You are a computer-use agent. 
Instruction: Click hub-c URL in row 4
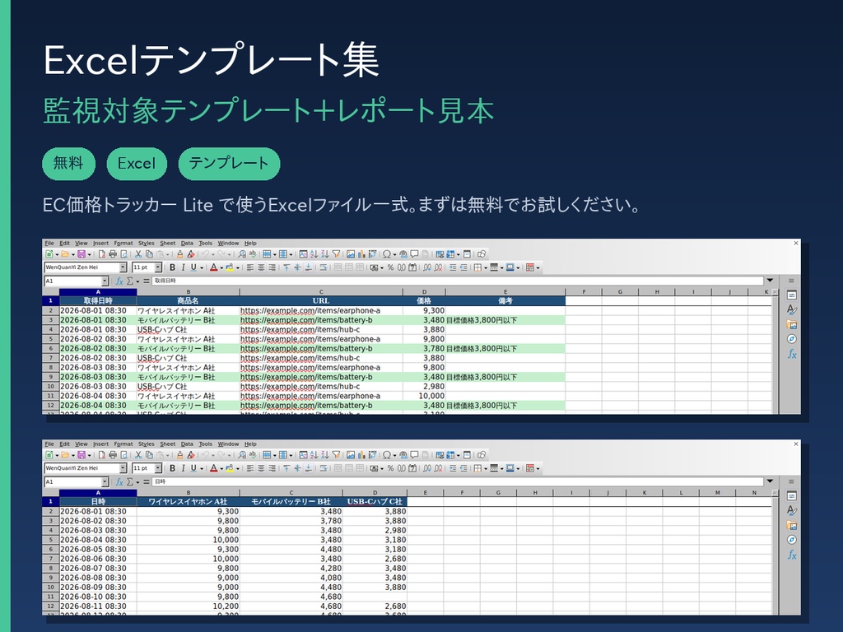click(x=300, y=329)
